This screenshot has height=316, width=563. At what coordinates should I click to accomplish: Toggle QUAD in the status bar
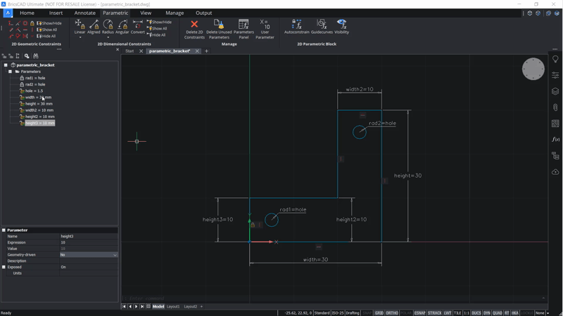(x=498, y=312)
